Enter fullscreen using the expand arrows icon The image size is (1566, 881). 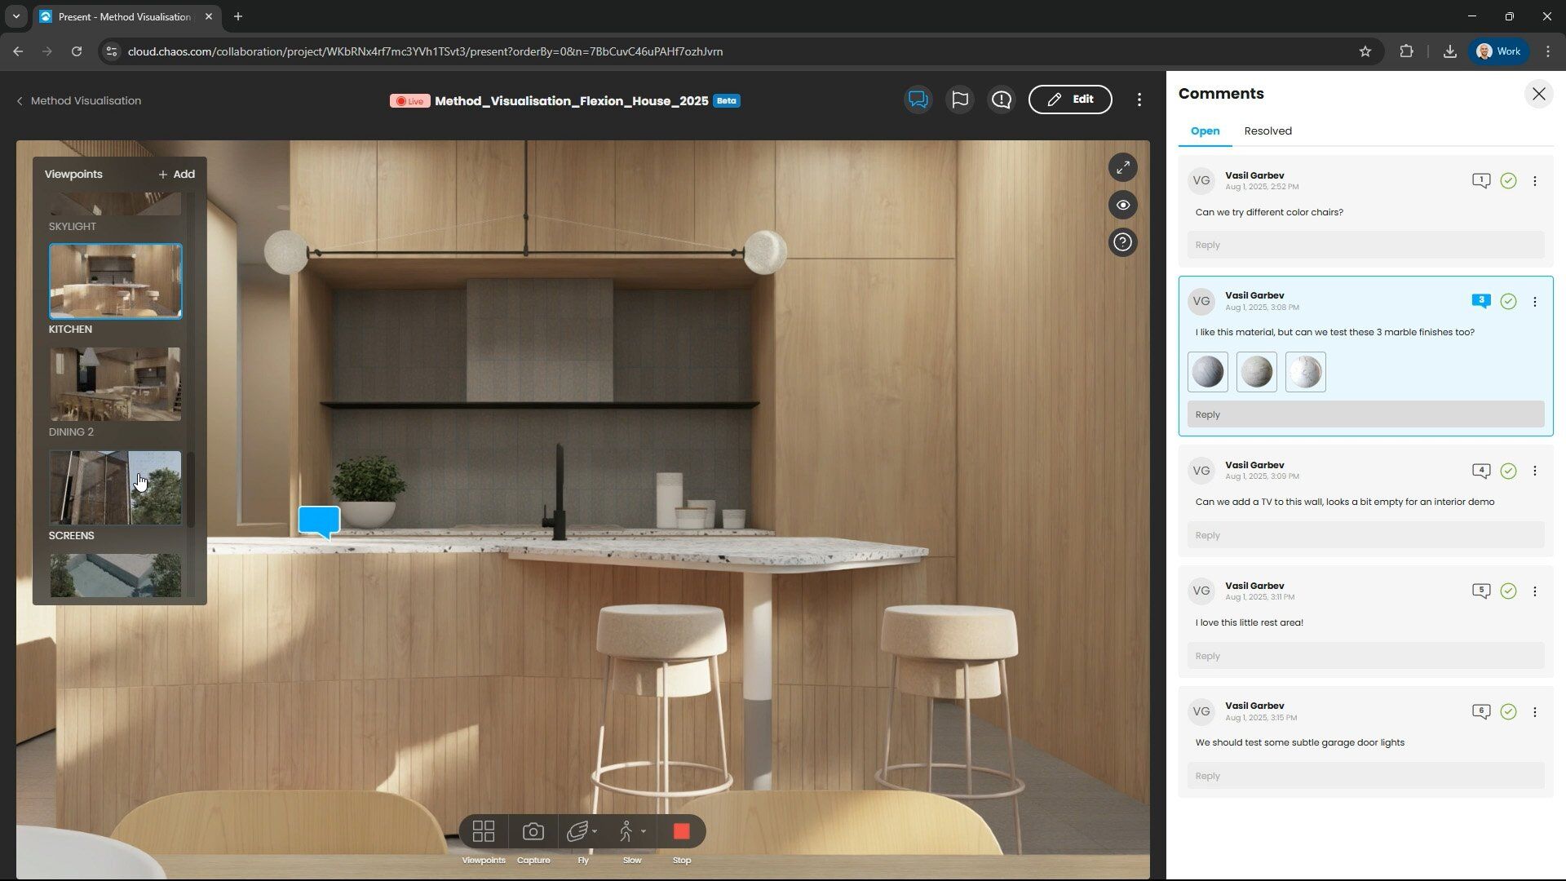[x=1123, y=166]
